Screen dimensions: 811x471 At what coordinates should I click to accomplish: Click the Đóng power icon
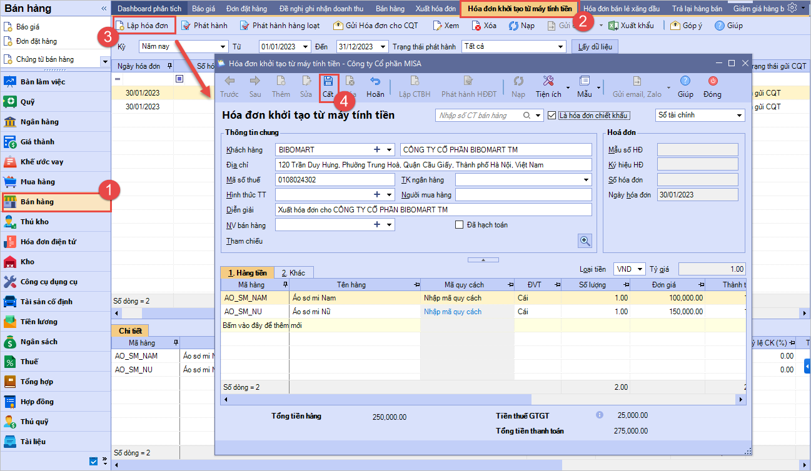(712, 81)
